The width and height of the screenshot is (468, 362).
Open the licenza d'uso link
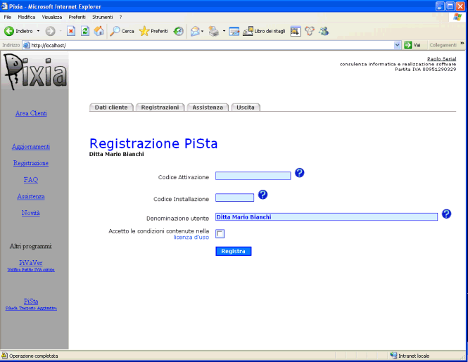191,238
